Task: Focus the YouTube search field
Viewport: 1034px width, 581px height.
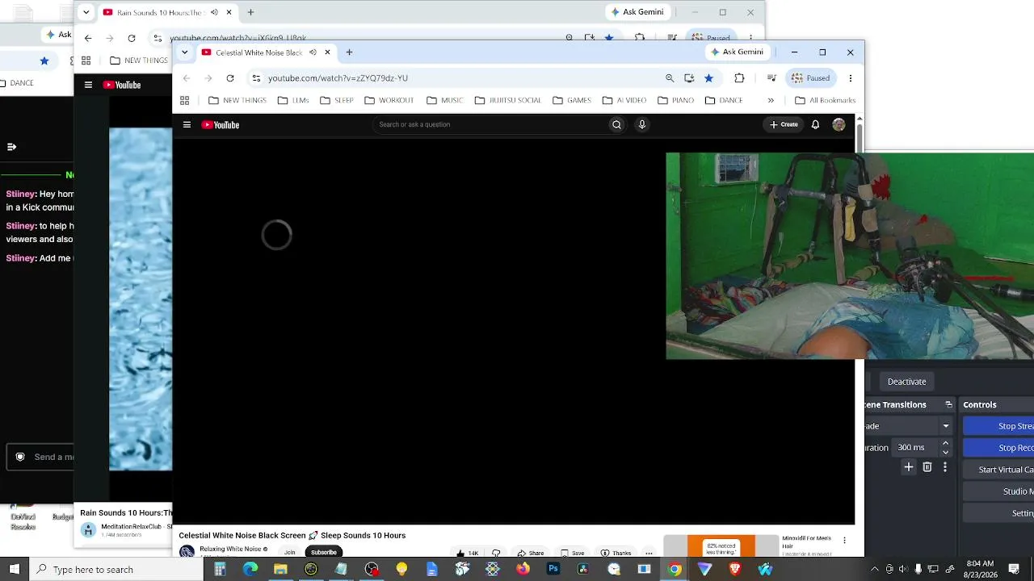Action: click(489, 125)
